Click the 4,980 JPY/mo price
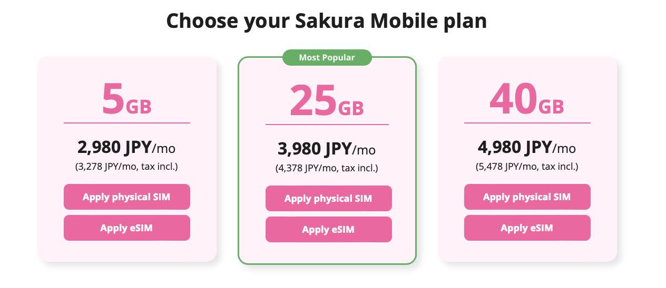 [527, 148]
